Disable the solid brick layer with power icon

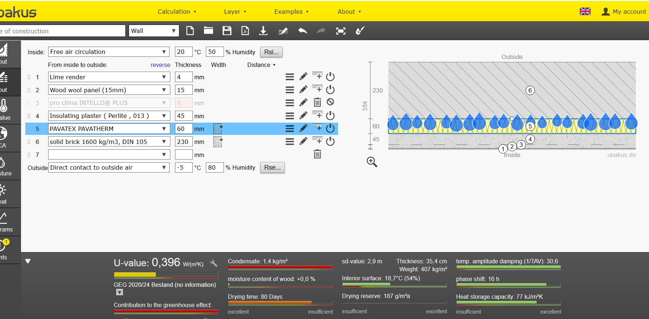[330, 141]
